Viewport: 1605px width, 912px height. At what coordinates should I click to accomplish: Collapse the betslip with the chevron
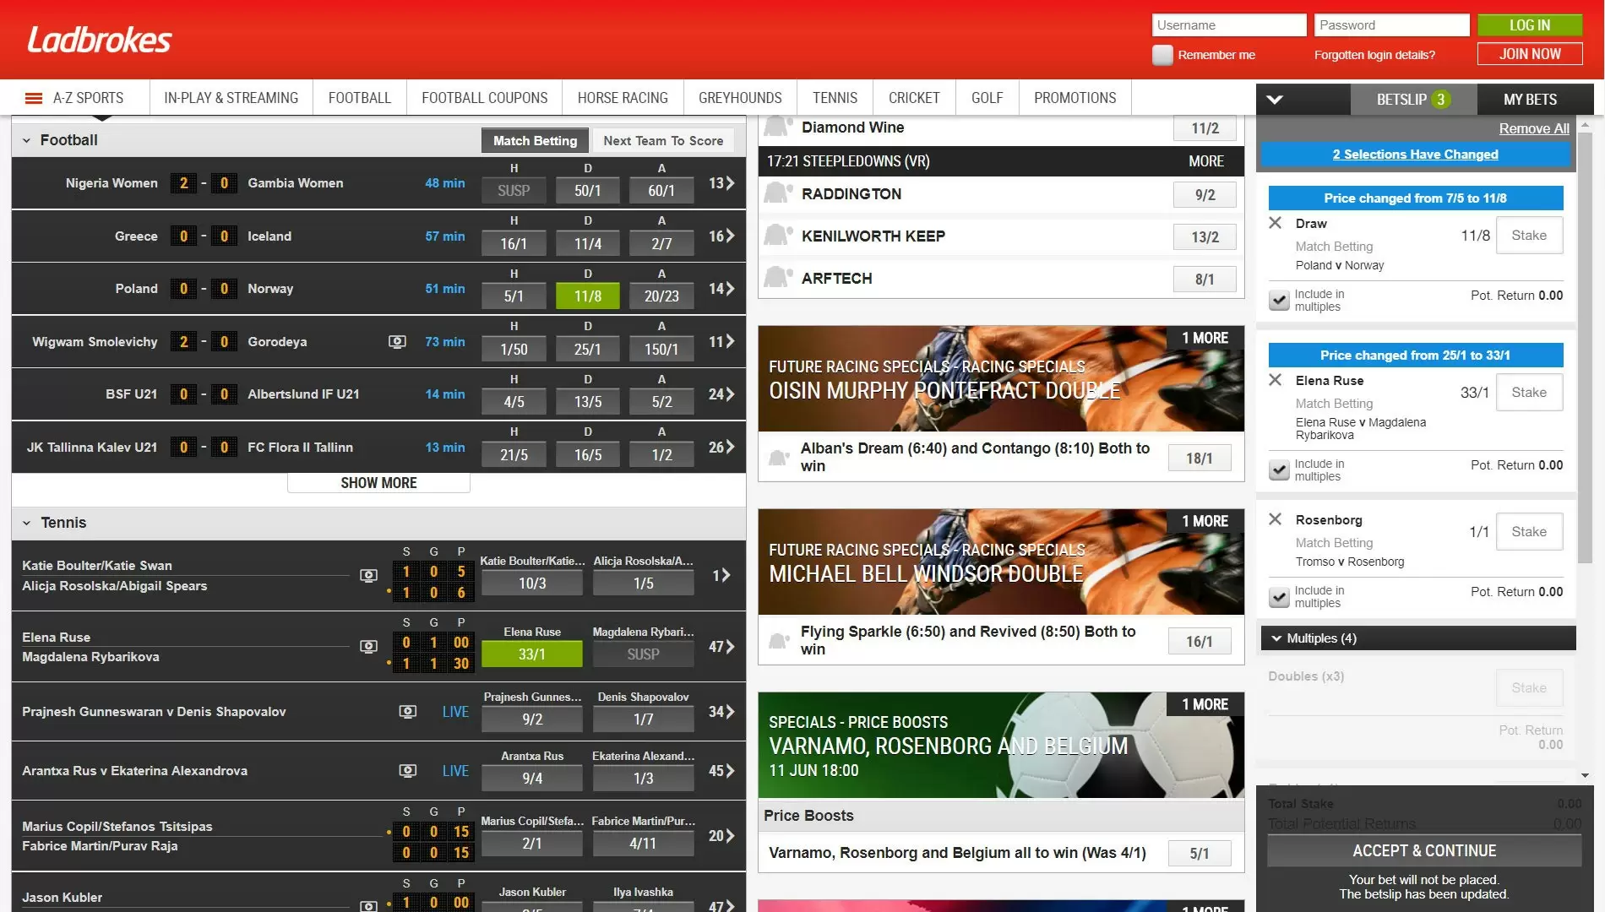click(x=1275, y=100)
